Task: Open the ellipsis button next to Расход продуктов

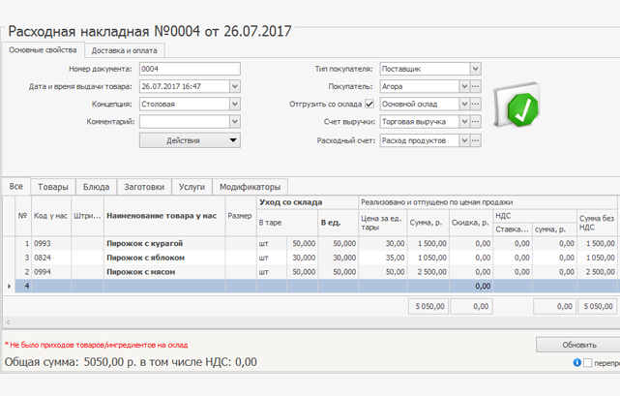Action: point(475,140)
